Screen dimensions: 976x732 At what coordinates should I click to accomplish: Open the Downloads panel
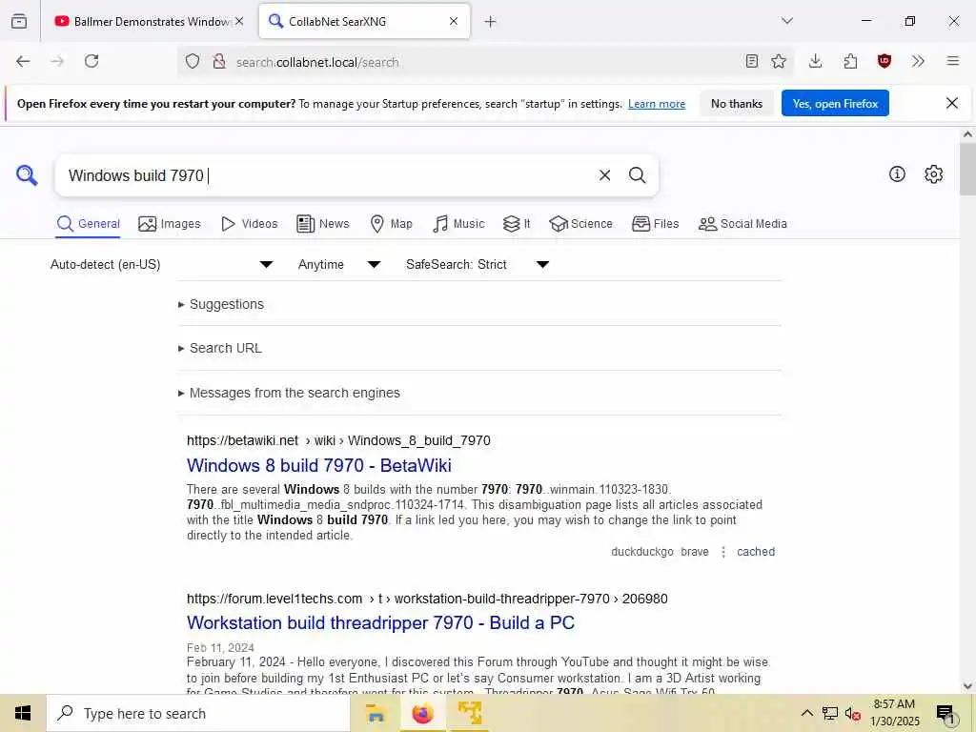pyautogui.click(x=815, y=61)
